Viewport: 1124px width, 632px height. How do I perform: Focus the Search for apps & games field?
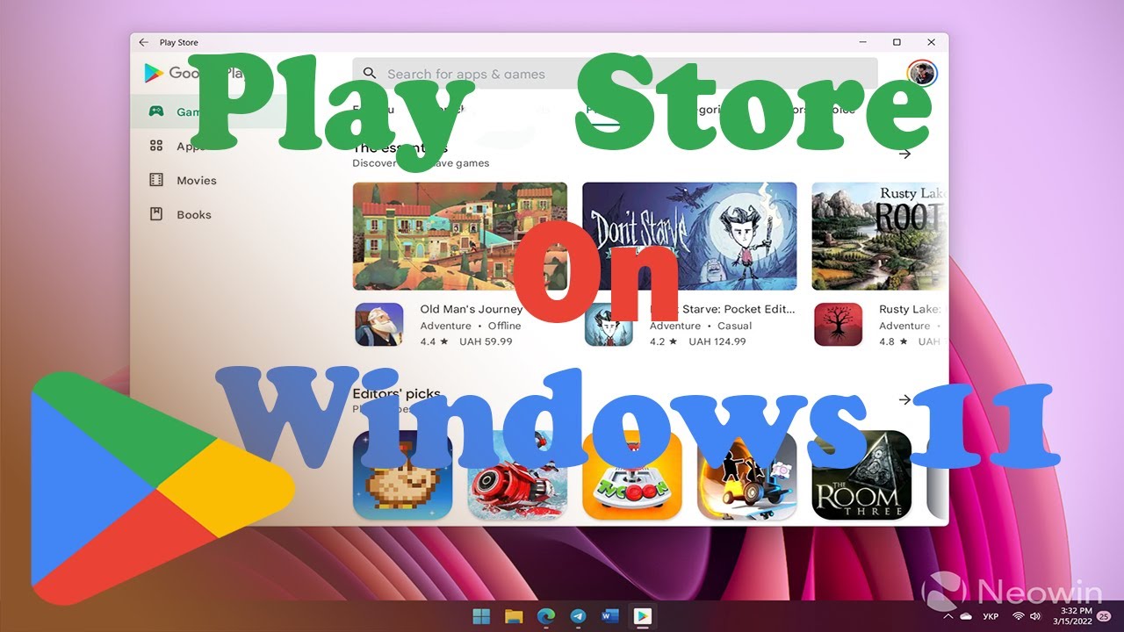(615, 74)
